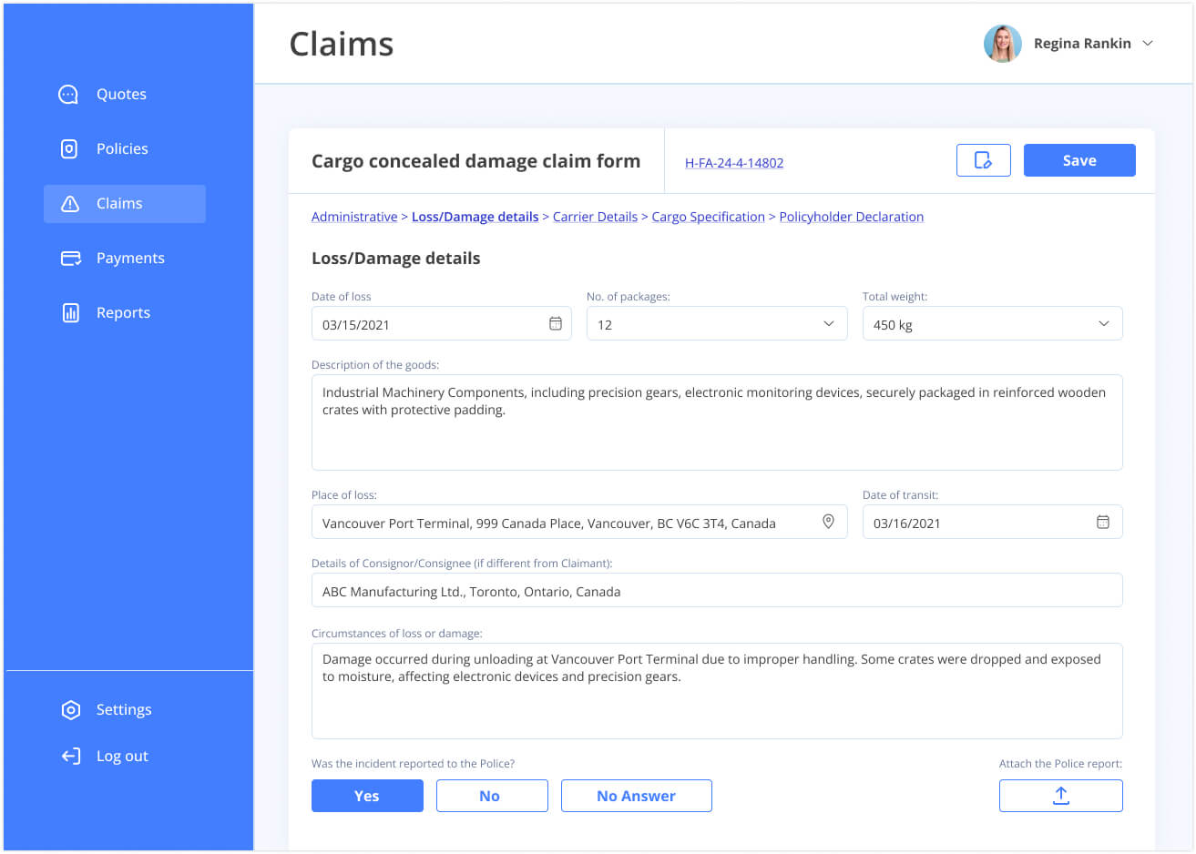Click the Quotes chat bubble icon
1196x854 pixels.
tap(68, 95)
